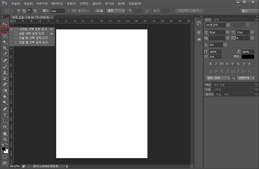Open the 이미지(I) menu

[42, 4]
